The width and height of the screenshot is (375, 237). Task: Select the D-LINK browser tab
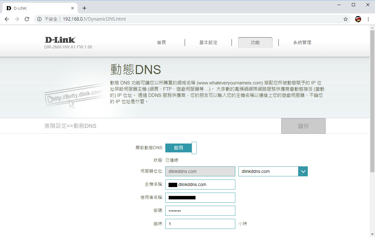tap(40, 8)
